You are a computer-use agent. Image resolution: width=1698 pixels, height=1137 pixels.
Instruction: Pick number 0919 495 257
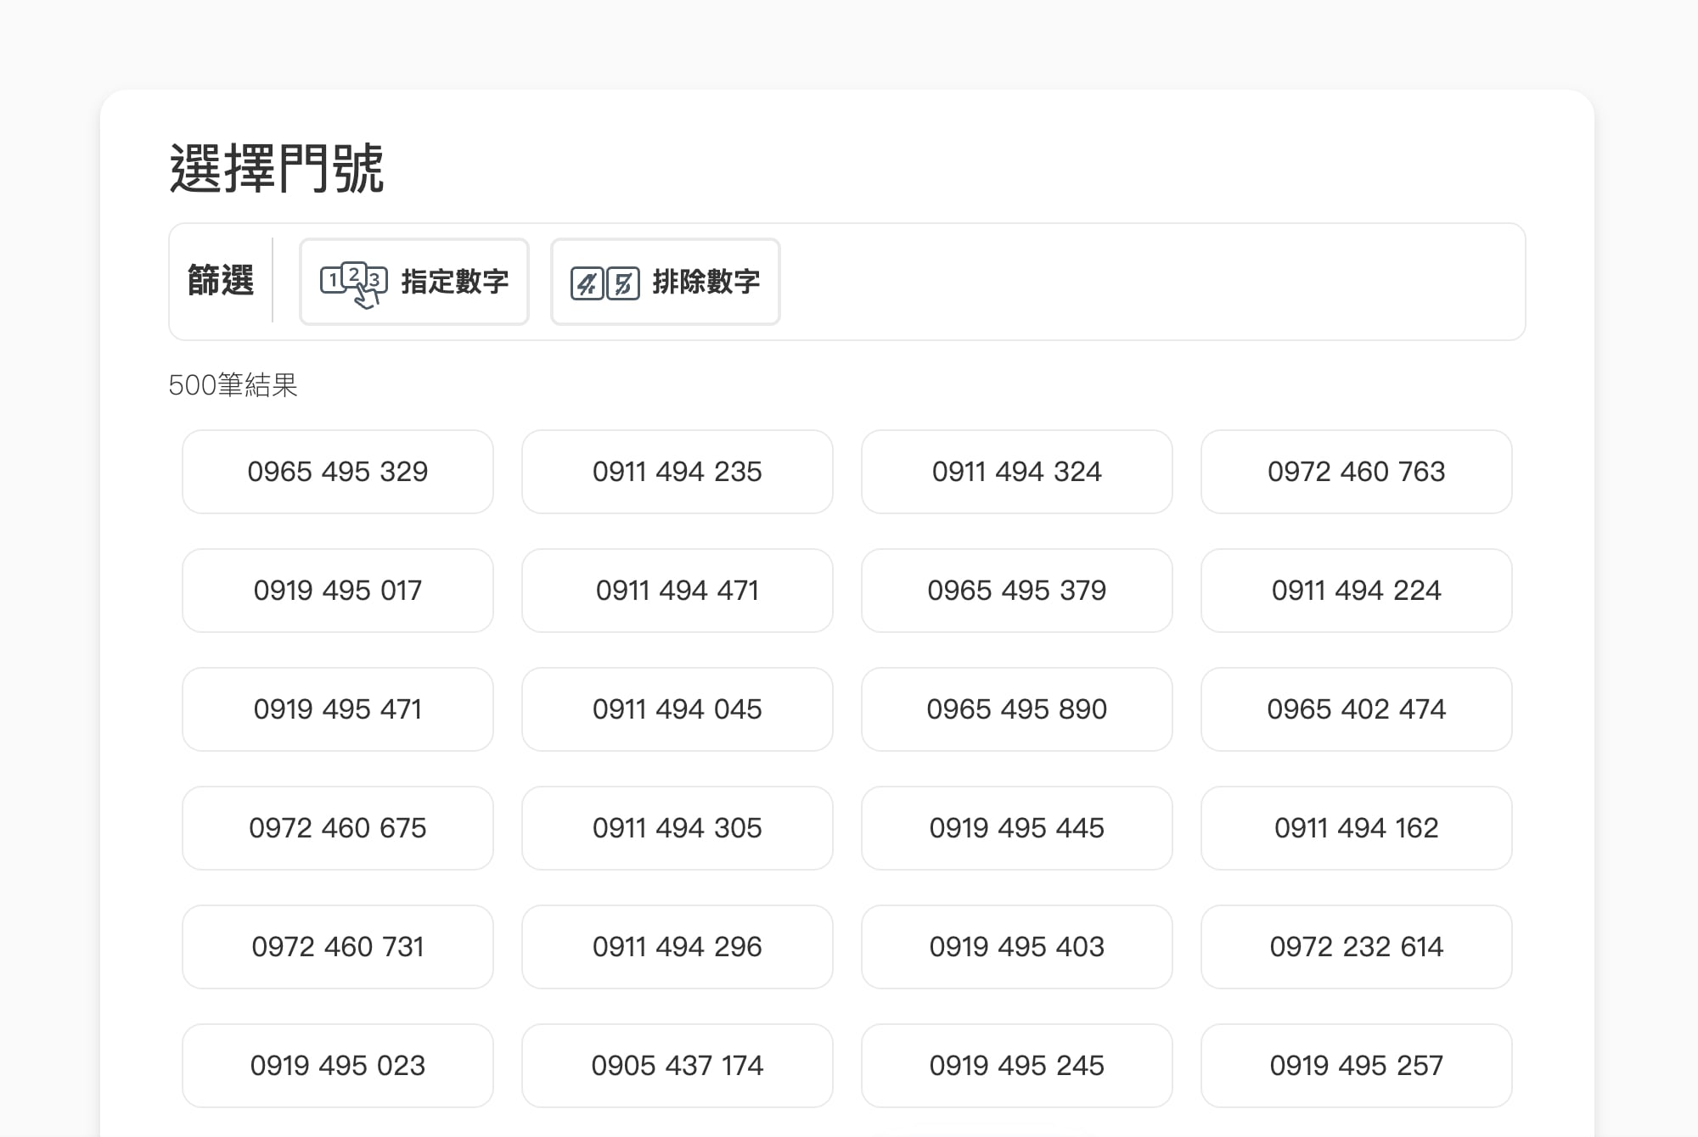[1357, 1066]
